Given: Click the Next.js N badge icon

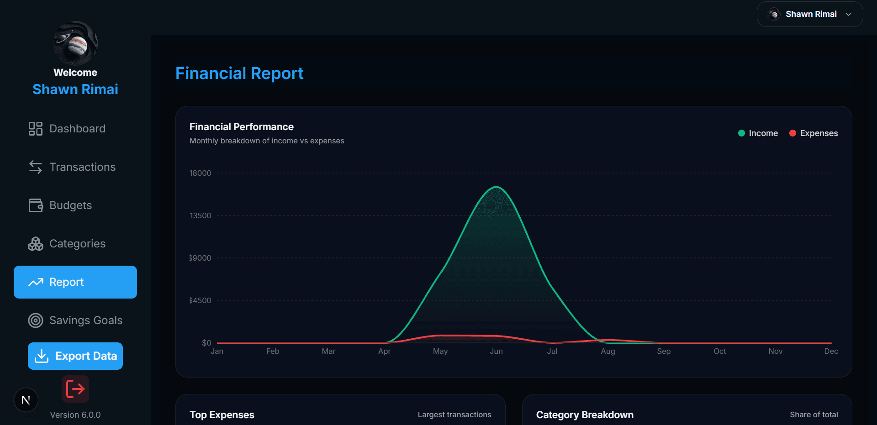Looking at the screenshot, I should (26, 400).
